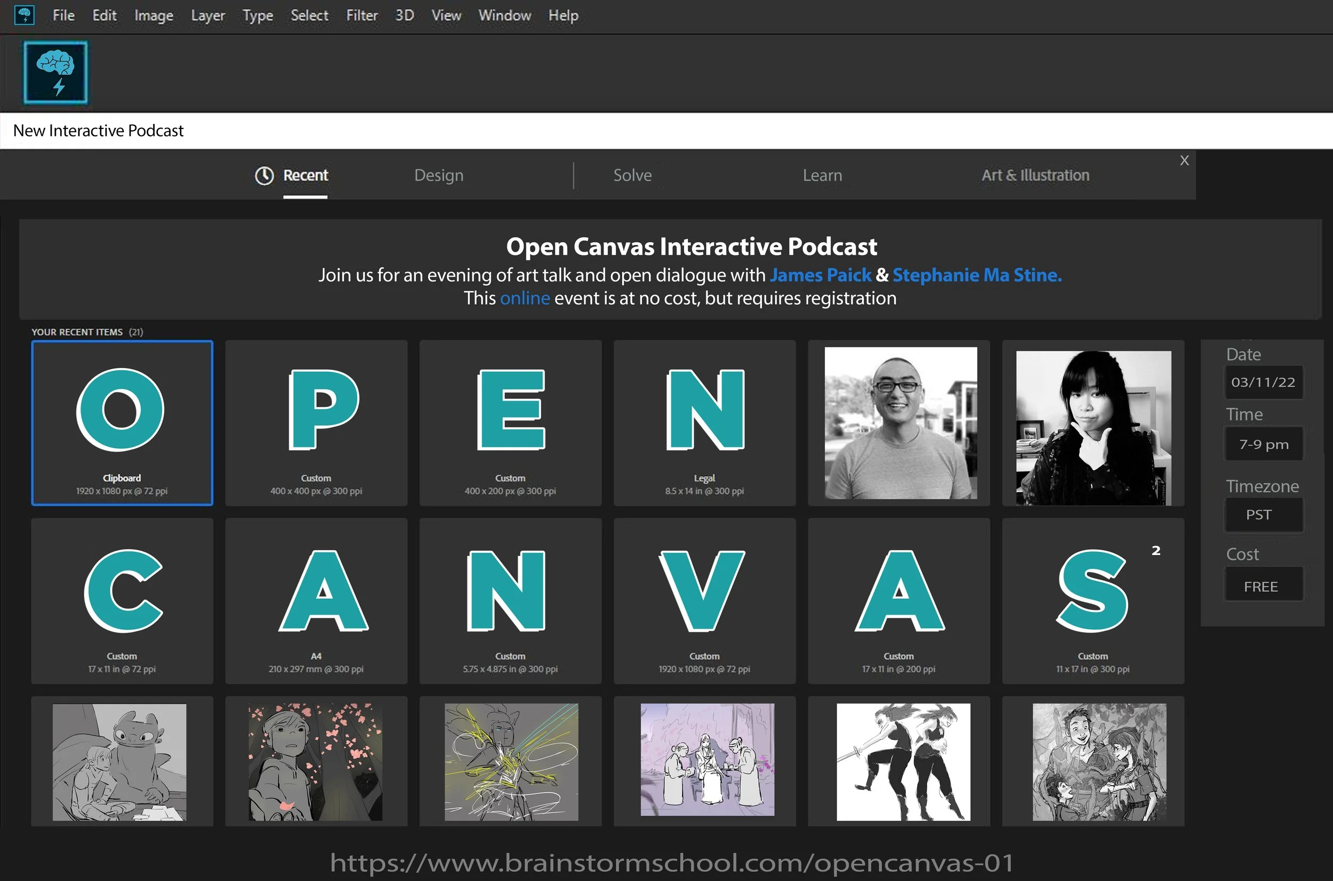The width and height of the screenshot is (1333, 881).
Task: Click the clock icon beside Recent
Action: click(264, 176)
